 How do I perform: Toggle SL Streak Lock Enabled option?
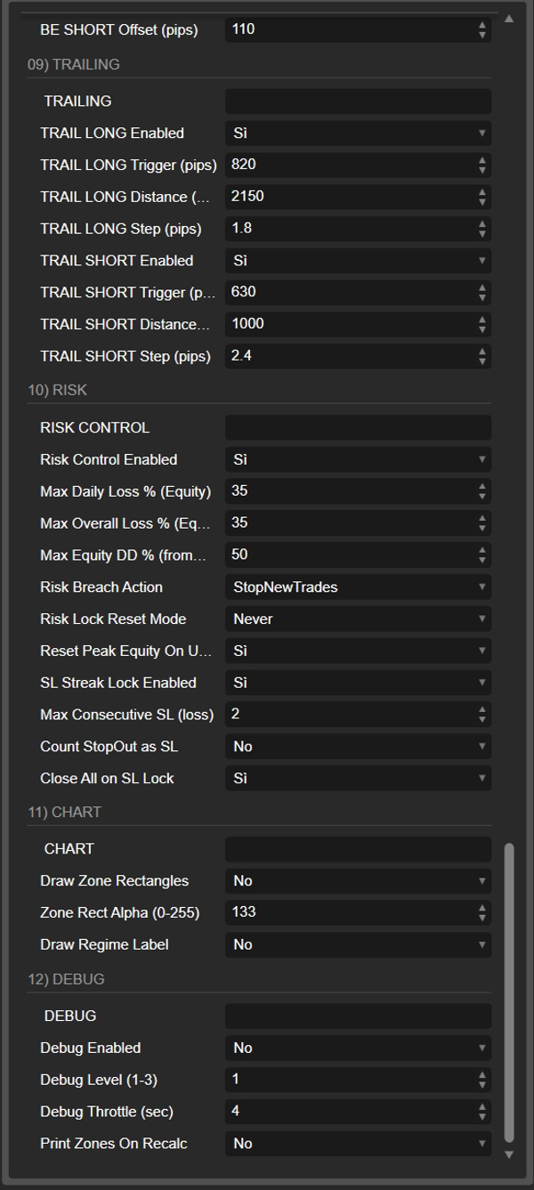tap(358, 683)
